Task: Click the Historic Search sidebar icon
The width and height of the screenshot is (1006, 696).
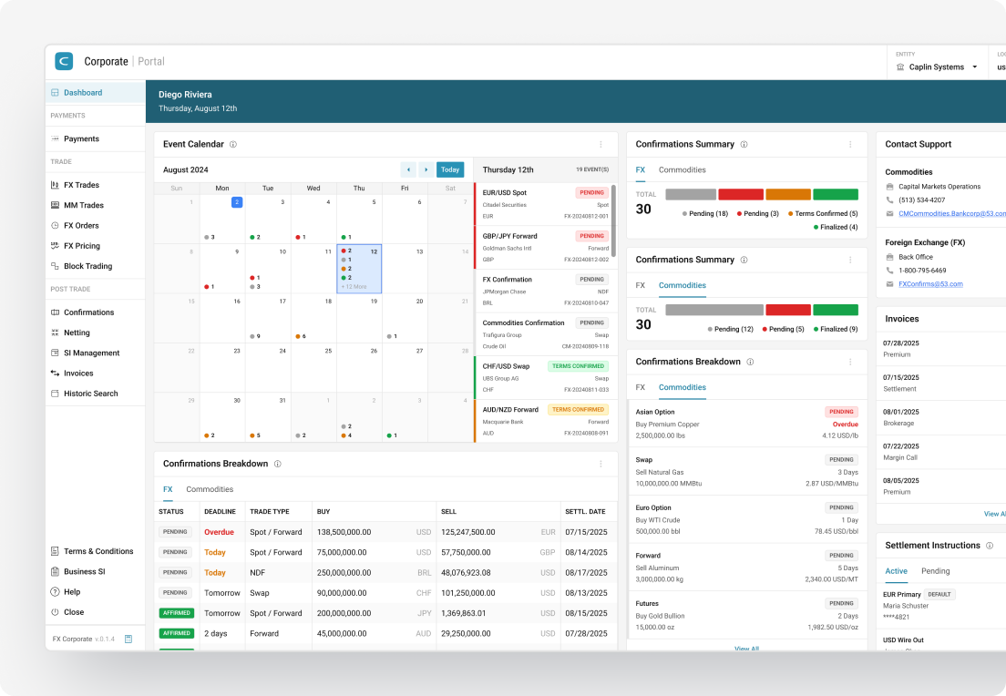Action: 55,394
